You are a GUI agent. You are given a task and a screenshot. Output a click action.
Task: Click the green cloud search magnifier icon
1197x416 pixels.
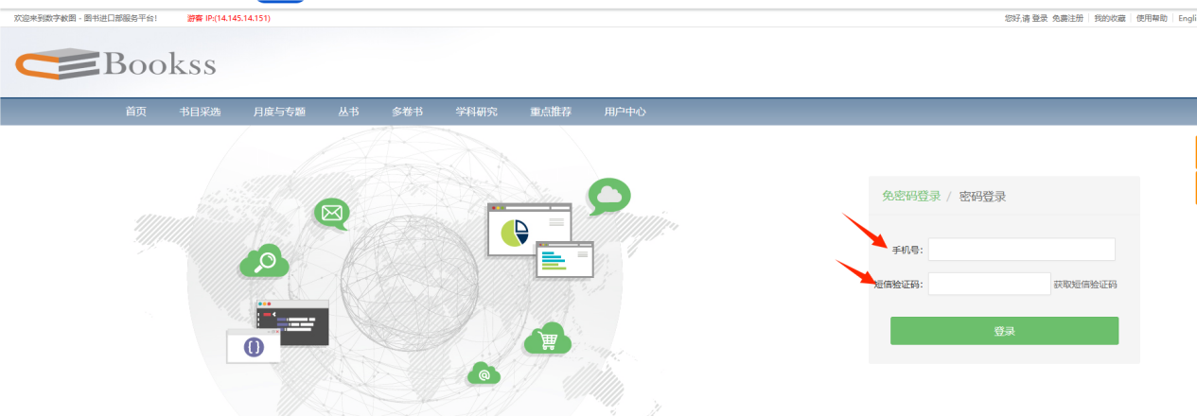(x=264, y=261)
